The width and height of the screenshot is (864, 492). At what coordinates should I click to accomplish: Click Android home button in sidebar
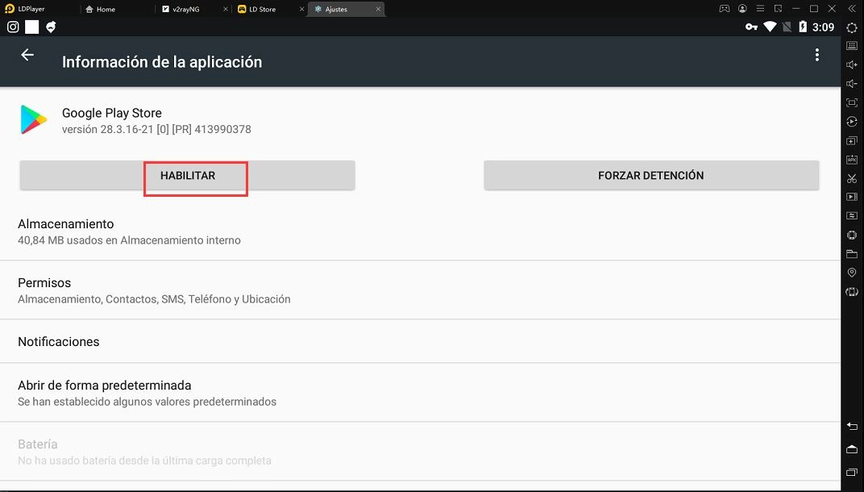coord(851,449)
